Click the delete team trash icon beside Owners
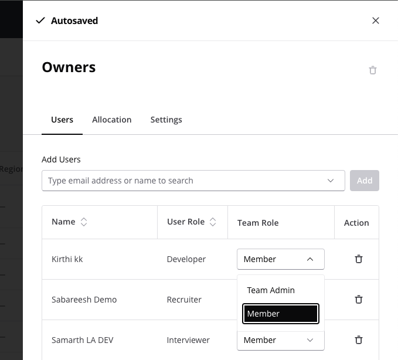 (372, 70)
